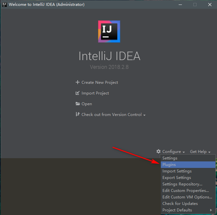The width and height of the screenshot is (217, 215).
Task: Close the Welcome to IntelliJ IDEA window
Action: coord(210,5)
